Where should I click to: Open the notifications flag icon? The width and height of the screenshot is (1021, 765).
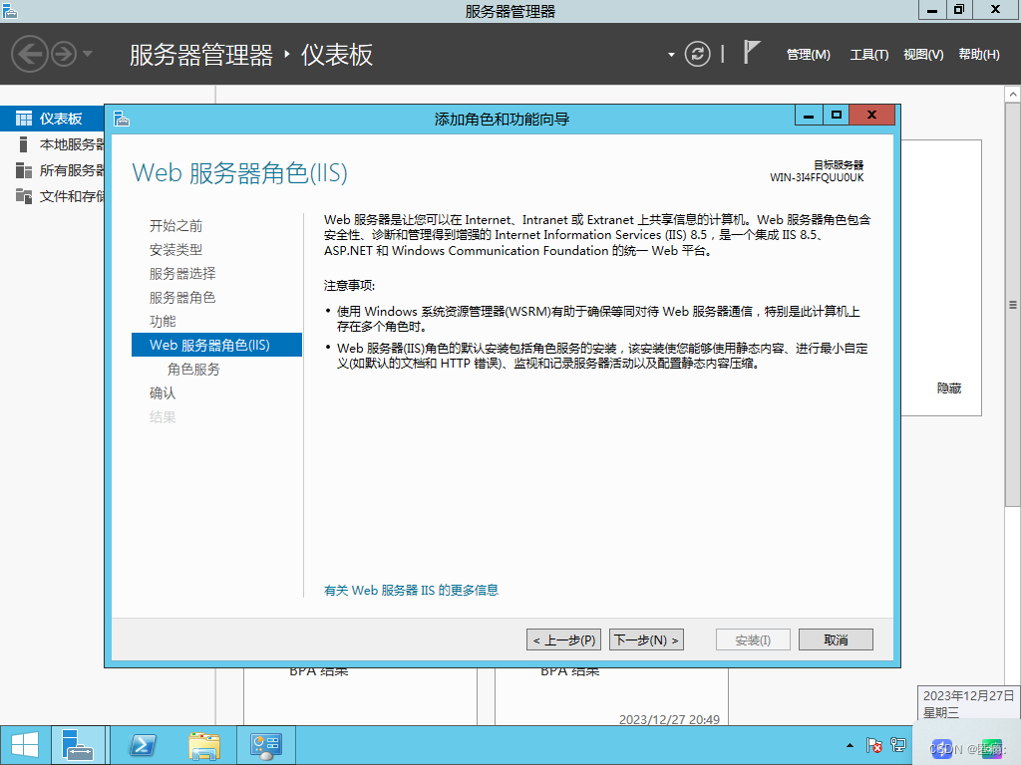pos(752,52)
